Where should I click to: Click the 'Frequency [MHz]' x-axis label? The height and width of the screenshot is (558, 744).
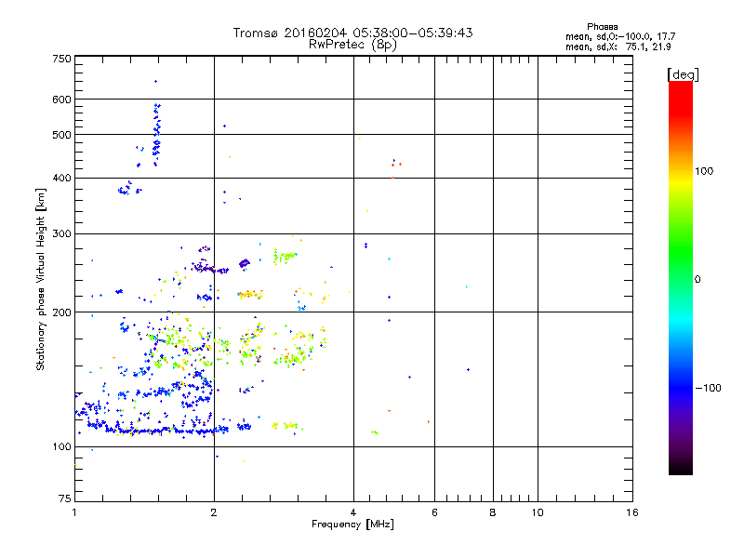(x=352, y=525)
